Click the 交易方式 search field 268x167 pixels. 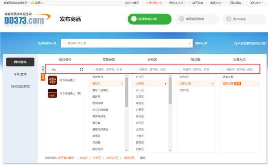tap(239, 69)
